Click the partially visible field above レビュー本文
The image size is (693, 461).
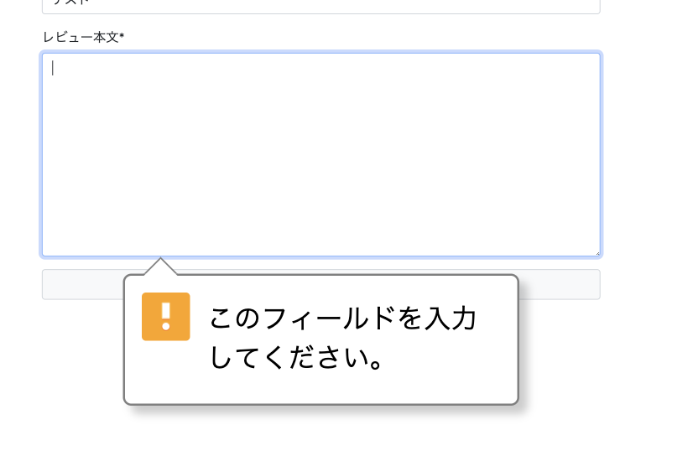321,5
